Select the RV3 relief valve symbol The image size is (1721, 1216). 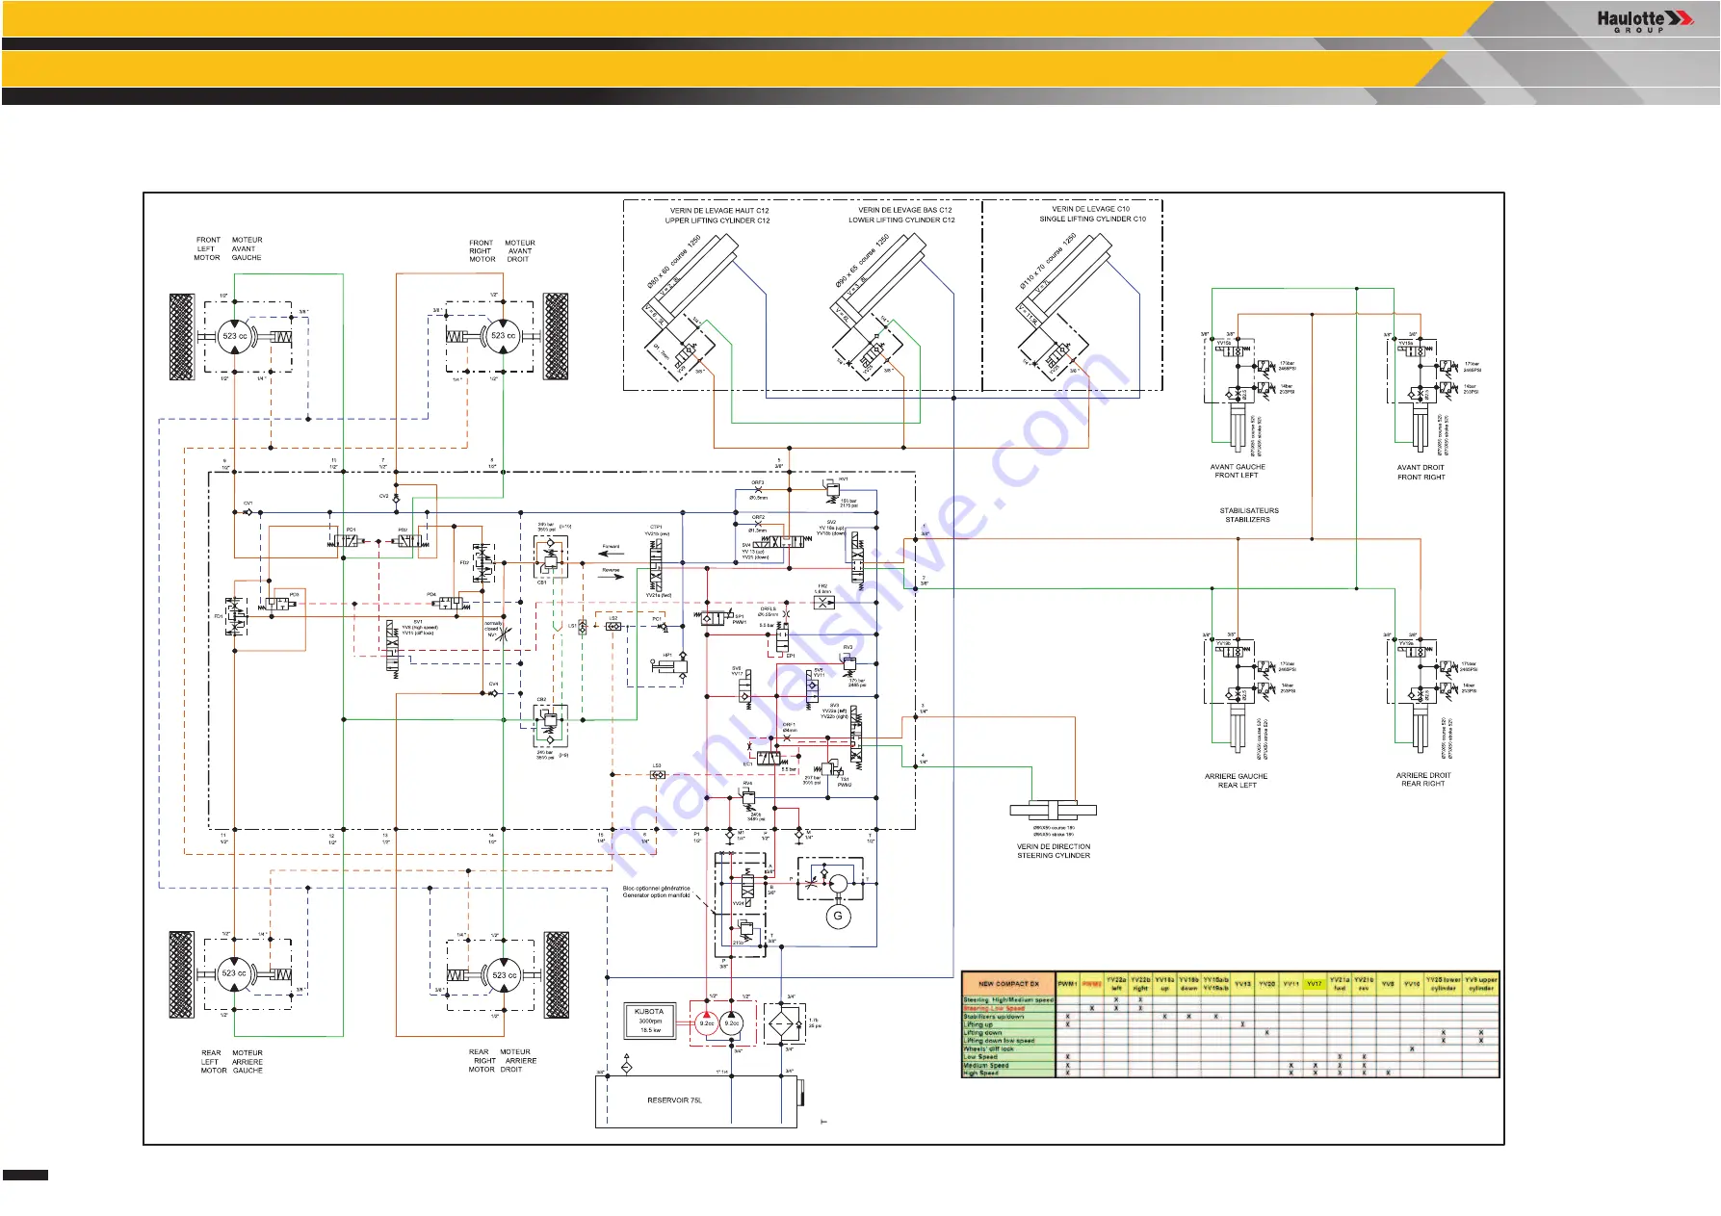click(x=848, y=663)
